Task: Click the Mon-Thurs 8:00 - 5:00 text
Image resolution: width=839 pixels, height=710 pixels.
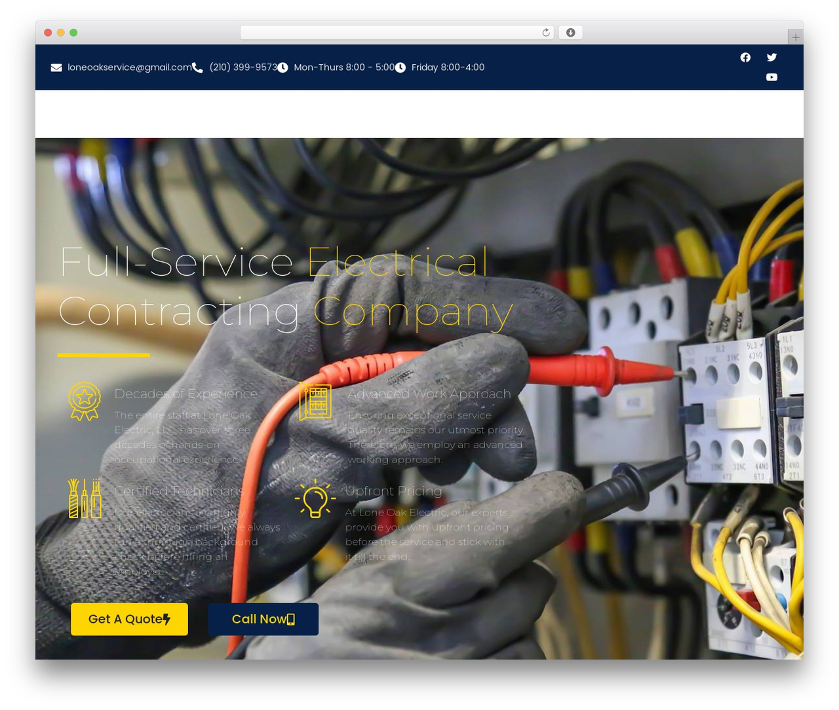Action: [x=344, y=67]
